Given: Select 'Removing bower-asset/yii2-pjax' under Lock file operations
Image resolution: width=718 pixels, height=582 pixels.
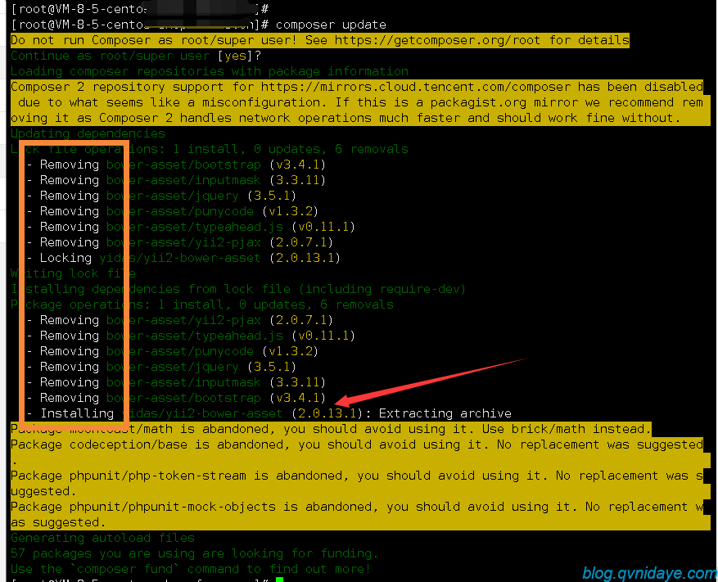Looking at the screenshot, I should (x=180, y=242).
